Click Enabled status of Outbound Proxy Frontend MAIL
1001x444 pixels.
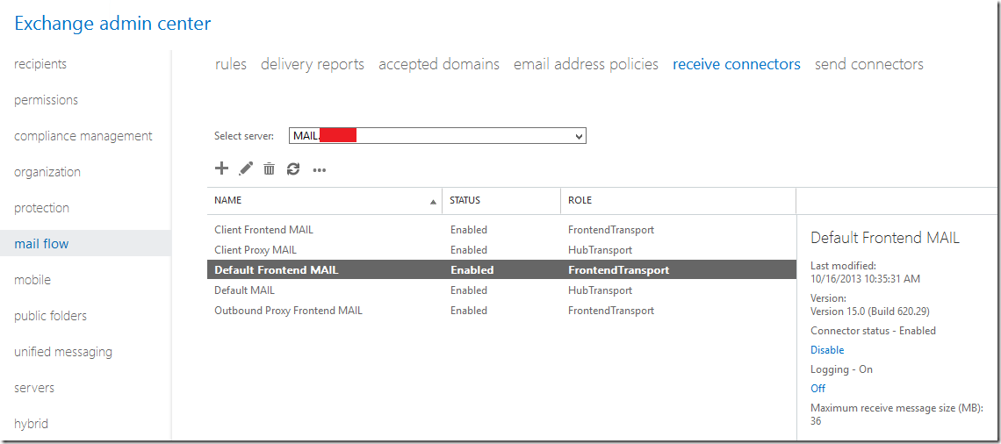469,311
